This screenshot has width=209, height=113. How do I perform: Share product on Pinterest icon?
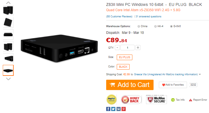pos(123,109)
